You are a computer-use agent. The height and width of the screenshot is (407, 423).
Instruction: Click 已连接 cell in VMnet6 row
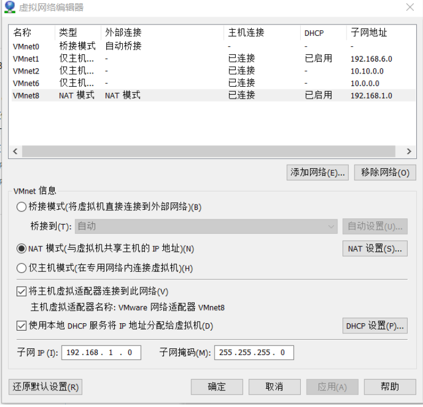click(241, 83)
